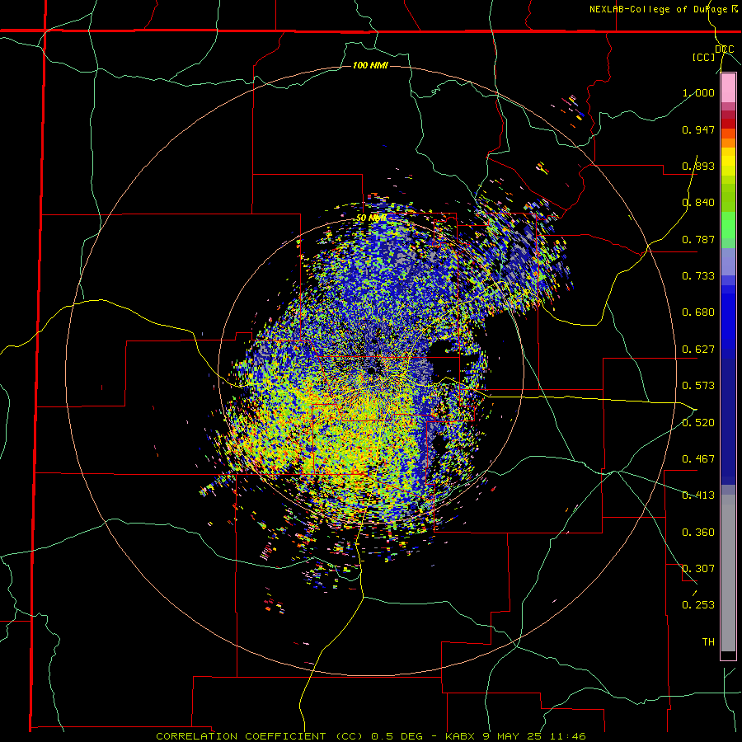Click the [CC] legend unit label
The height and width of the screenshot is (742, 742).
pos(704,57)
